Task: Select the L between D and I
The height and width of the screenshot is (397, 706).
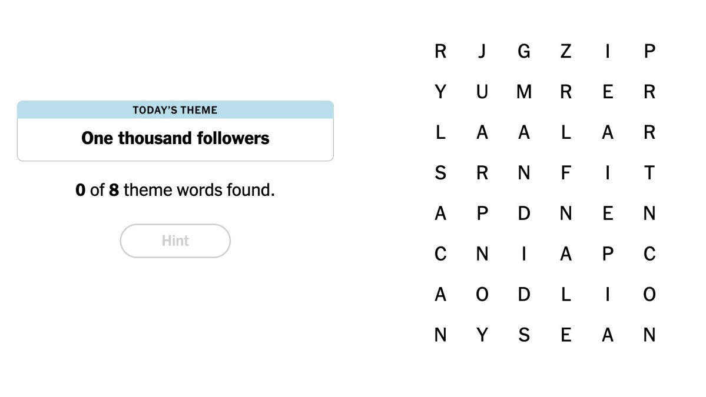Action: tap(565, 294)
